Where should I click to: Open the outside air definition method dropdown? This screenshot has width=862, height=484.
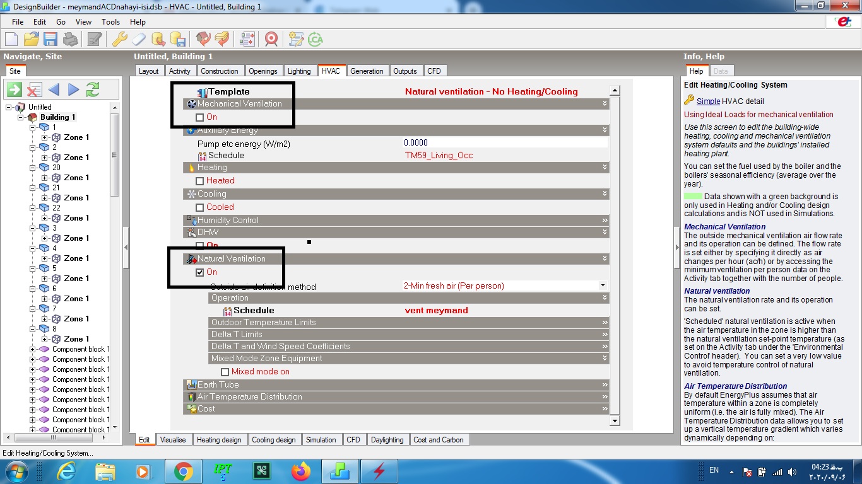(x=603, y=285)
